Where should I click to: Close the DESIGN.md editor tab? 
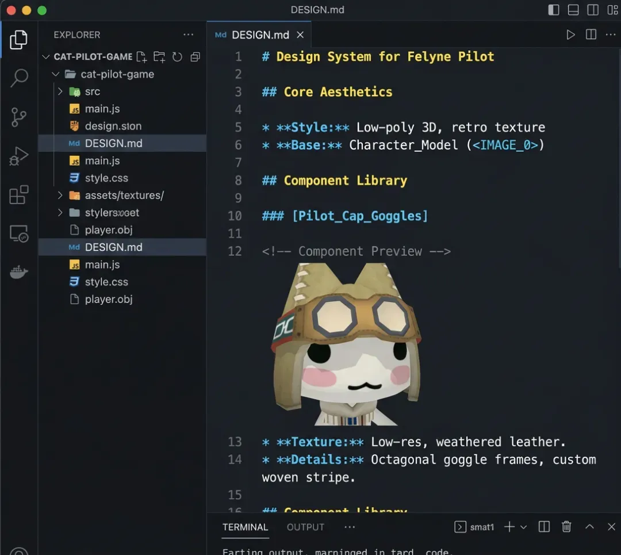click(300, 35)
